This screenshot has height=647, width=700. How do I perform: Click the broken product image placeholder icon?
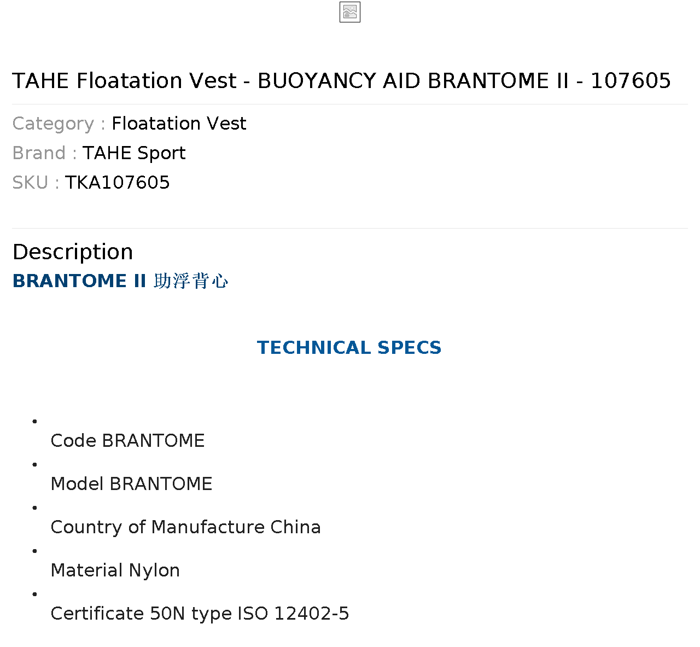click(x=350, y=12)
